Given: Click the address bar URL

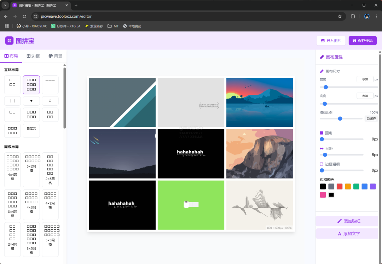Looking at the screenshot, I should pyautogui.click(x=66, y=16).
